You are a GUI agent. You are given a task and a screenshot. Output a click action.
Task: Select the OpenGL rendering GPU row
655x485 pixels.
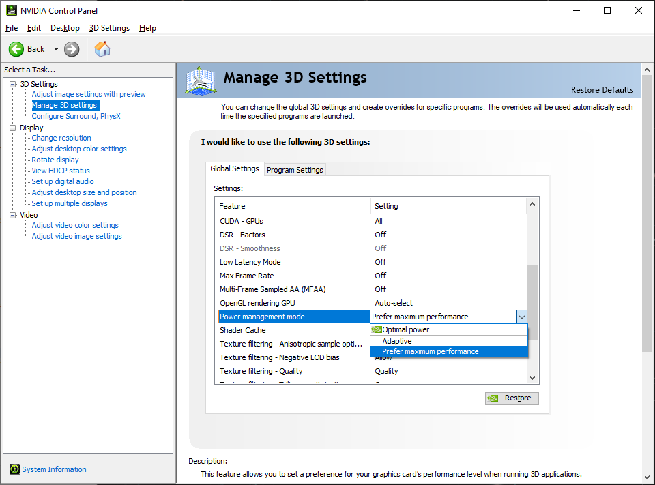pos(372,303)
